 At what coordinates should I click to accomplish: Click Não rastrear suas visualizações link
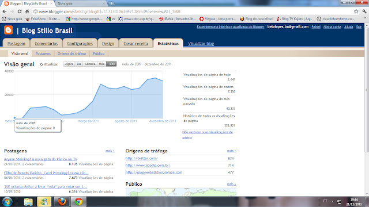[x=208, y=135]
